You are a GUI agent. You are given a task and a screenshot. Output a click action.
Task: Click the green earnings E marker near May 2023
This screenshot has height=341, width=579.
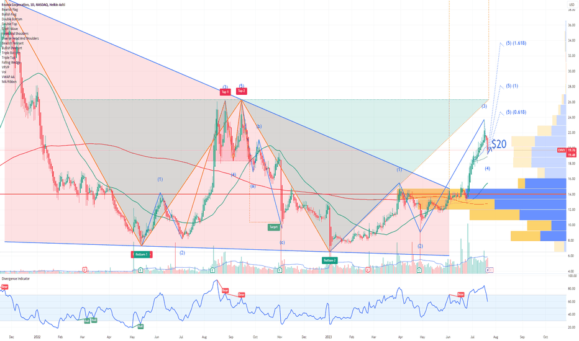(419, 270)
